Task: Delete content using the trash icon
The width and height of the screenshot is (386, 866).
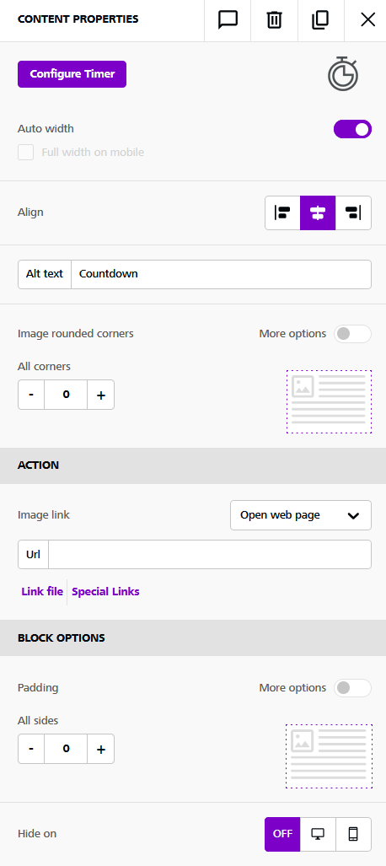Action: tap(274, 20)
